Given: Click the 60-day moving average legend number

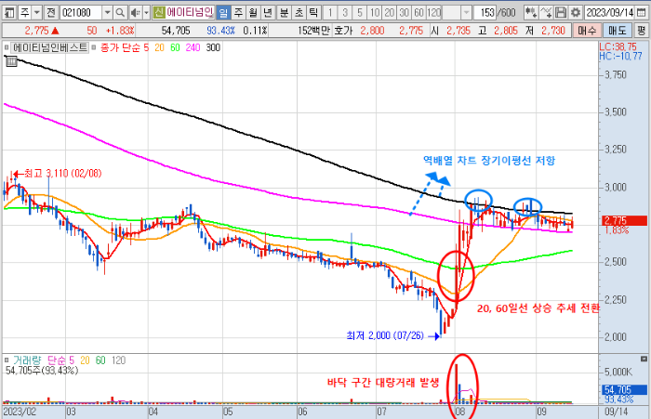Looking at the screenshot, I should click(x=175, y=47).
